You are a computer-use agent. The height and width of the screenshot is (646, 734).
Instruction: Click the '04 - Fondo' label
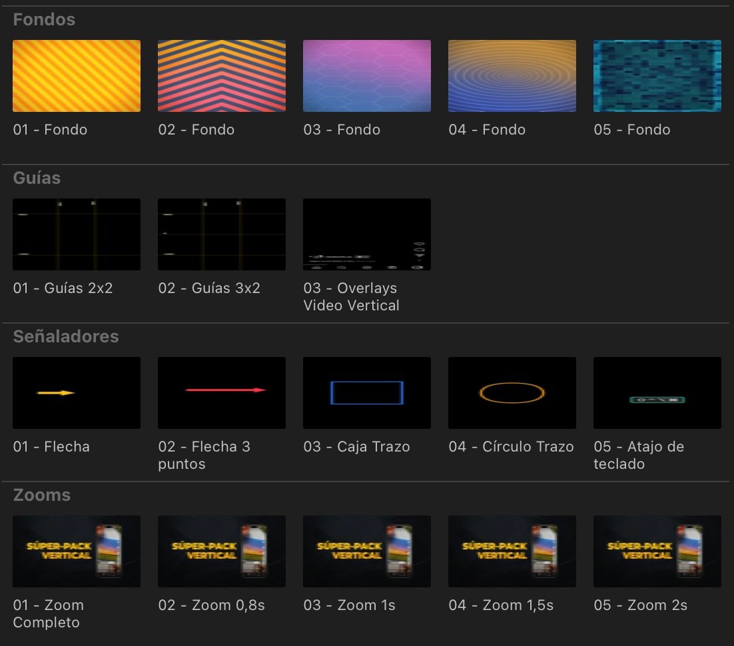coord(487,130)
